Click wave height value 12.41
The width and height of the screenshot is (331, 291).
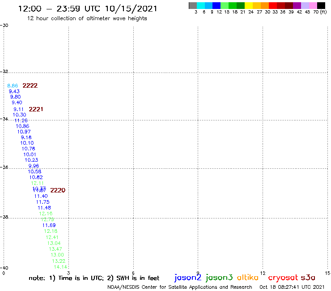(52, 237)
